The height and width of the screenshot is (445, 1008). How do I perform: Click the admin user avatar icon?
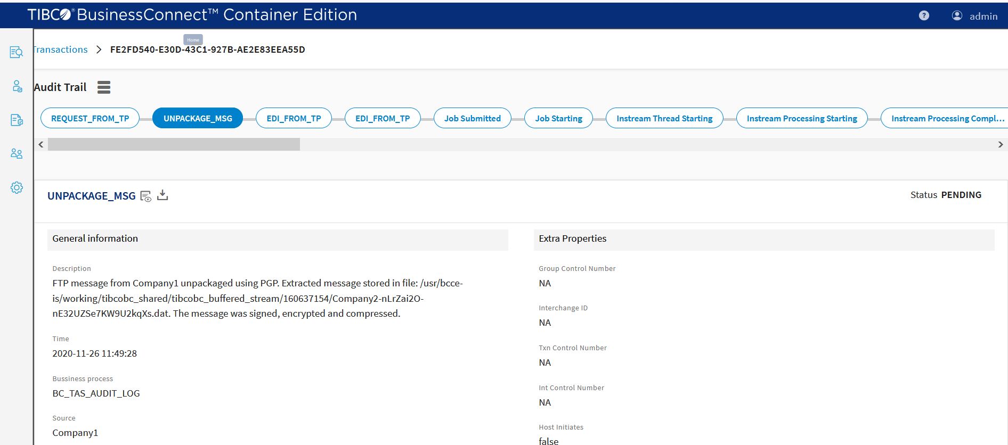point(957,16)
